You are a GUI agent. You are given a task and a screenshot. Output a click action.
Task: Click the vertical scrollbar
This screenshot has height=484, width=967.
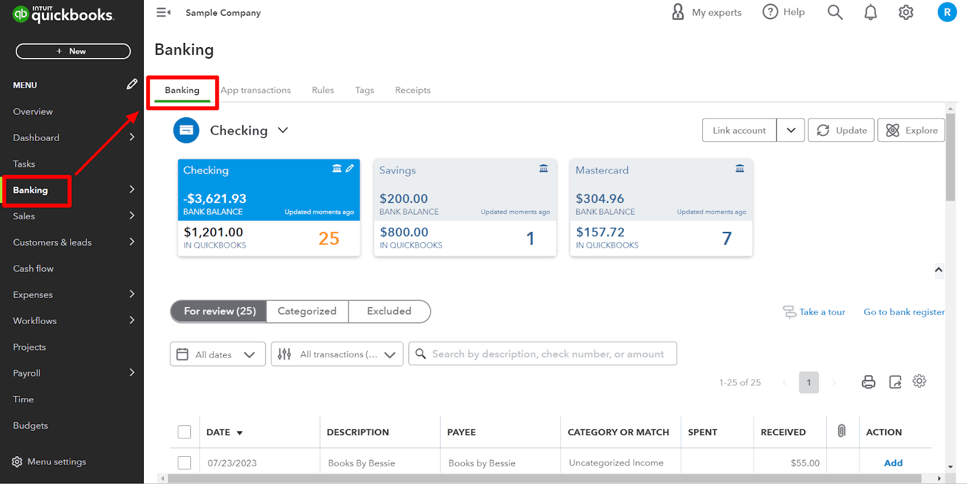[951, 157]
